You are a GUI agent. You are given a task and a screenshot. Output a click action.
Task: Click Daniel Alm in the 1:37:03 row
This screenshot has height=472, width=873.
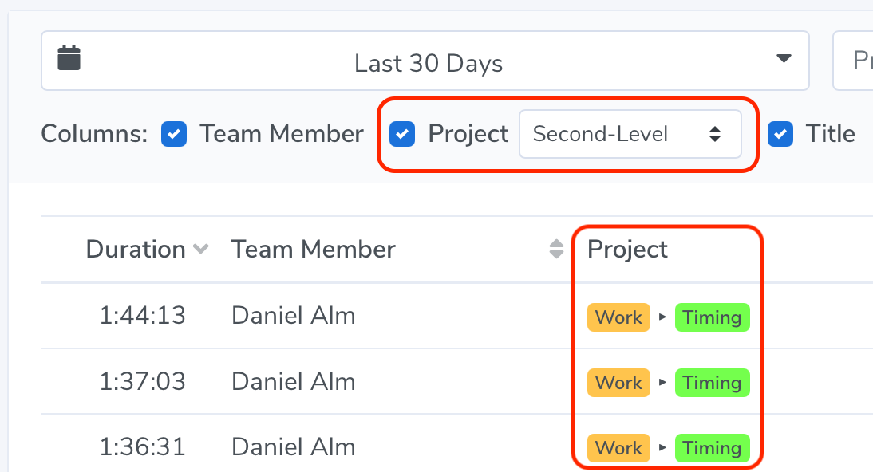(x=293, y=382)
